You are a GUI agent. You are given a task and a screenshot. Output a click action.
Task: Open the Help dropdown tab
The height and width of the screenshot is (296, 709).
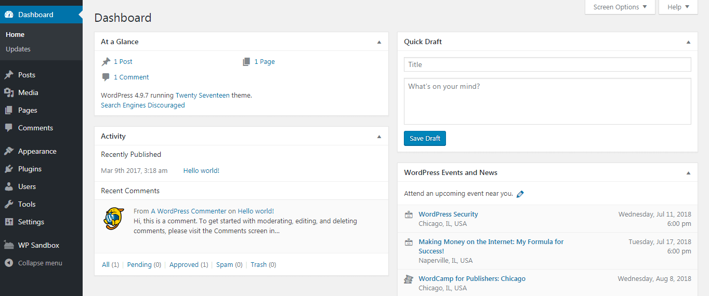click(678, 7)
